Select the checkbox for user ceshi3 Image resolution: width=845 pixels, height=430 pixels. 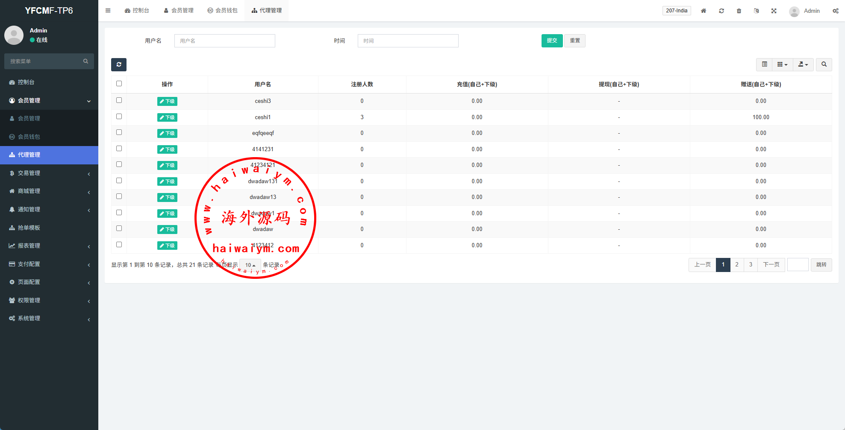coord(119,100)
